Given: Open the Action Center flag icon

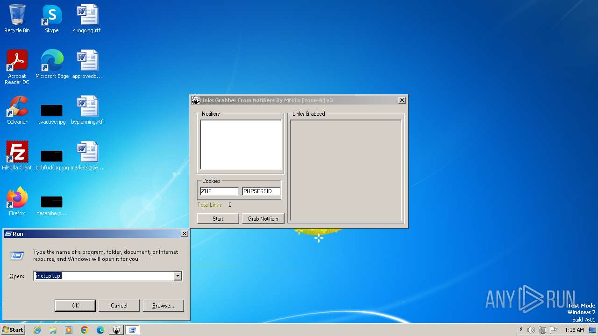Looking at the screenshot, I should click(x=554, y=330).
